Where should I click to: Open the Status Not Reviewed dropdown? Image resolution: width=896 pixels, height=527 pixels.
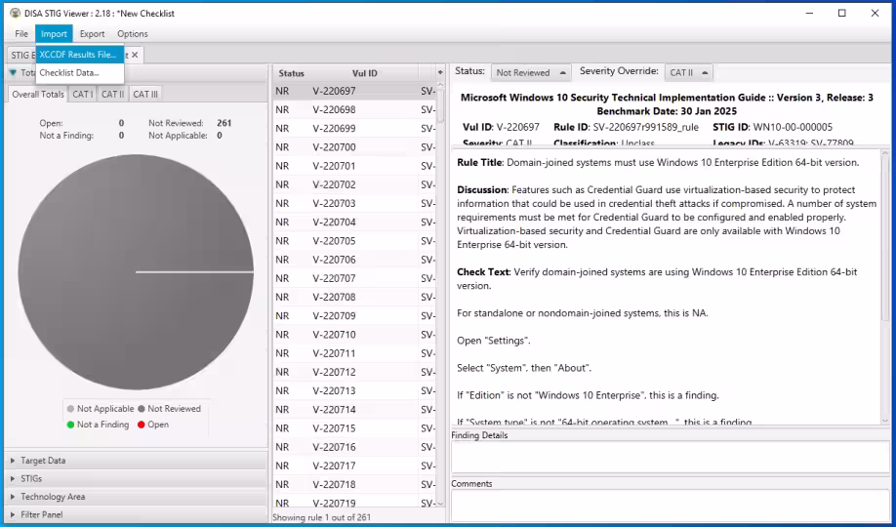[531, 73]
